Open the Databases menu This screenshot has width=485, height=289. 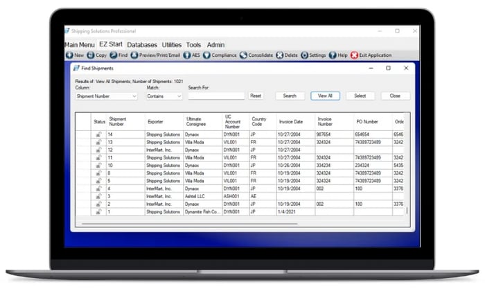click(142, 45)
